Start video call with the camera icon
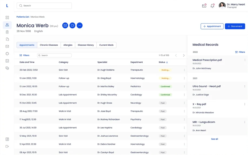 click(72, 25)
